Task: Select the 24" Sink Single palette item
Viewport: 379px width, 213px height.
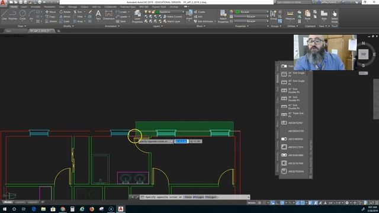Action: point(293,74)
